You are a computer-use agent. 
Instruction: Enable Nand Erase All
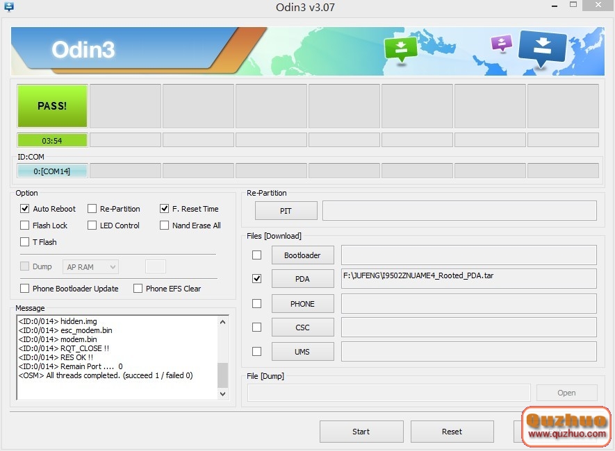coord(164,225)
